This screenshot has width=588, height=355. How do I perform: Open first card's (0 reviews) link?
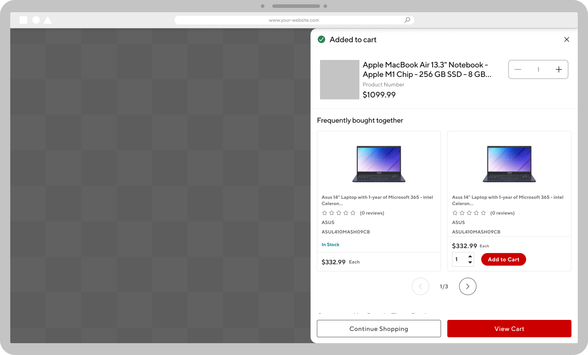(x=372, y=213)
